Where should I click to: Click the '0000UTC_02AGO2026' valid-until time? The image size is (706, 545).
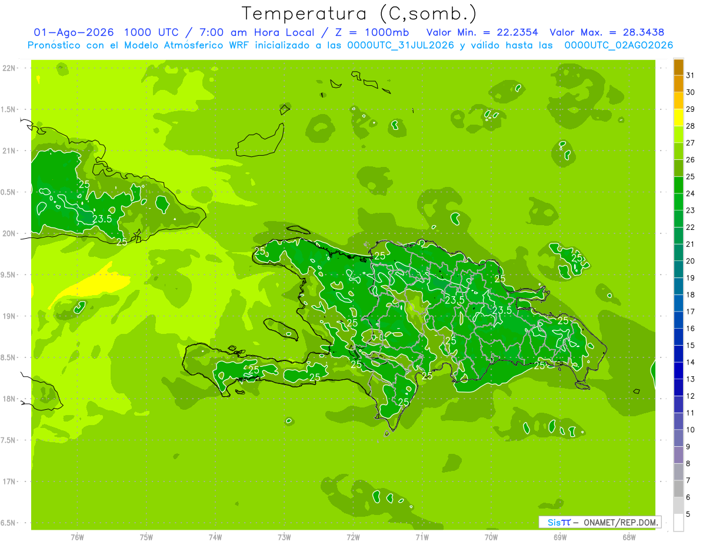pyautogui.click(x=619, y=45)
